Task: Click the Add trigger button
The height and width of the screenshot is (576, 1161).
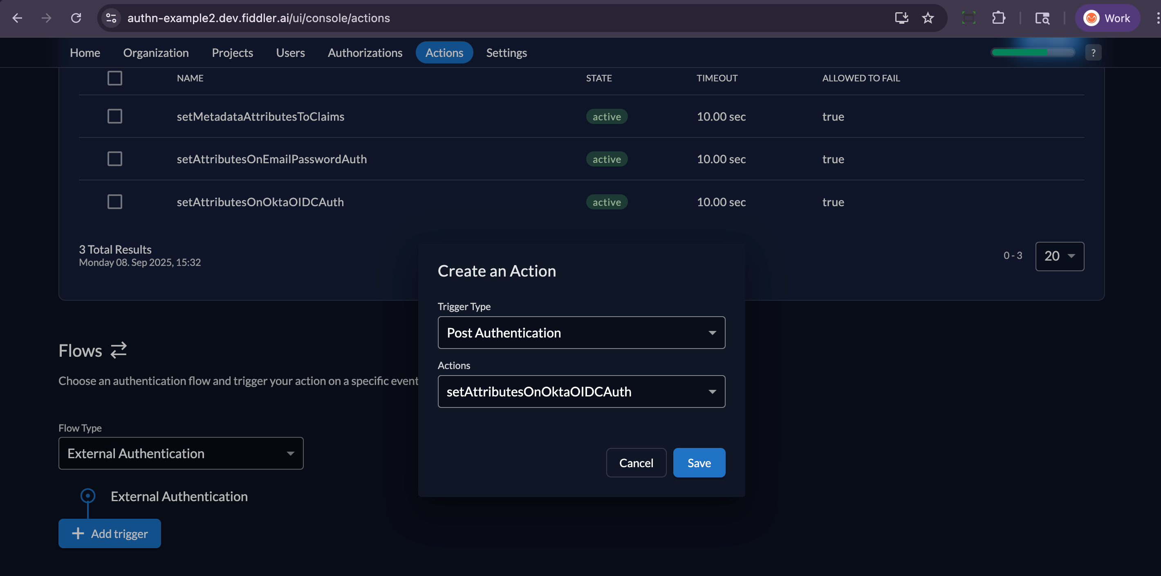Action: 110,533
